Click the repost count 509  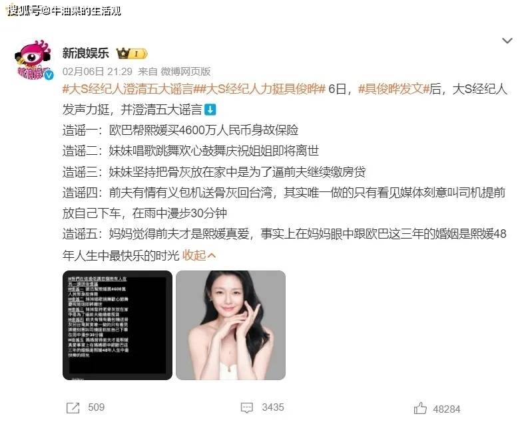click(97, 407)
